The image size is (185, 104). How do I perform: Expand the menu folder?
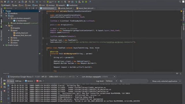click(x=9, y=38)
